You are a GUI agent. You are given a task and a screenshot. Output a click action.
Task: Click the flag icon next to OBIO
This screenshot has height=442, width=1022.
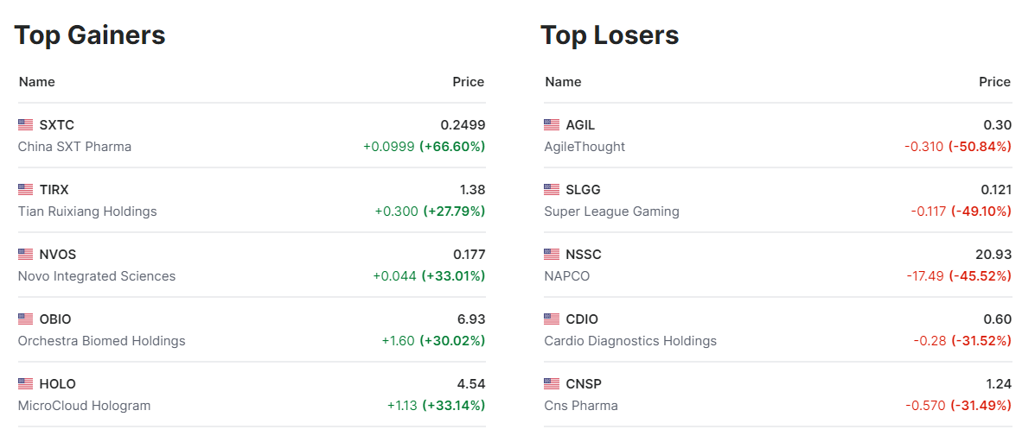25,319
